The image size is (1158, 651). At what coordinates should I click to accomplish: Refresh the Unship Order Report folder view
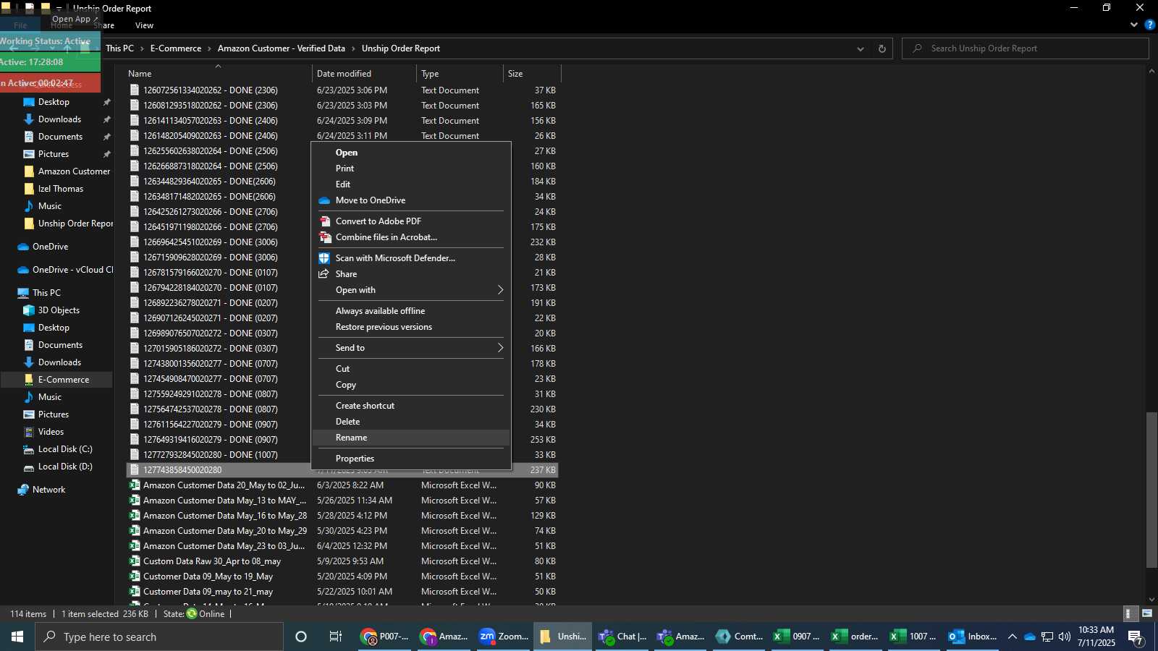pyautogui.click(x=882, y=48)
